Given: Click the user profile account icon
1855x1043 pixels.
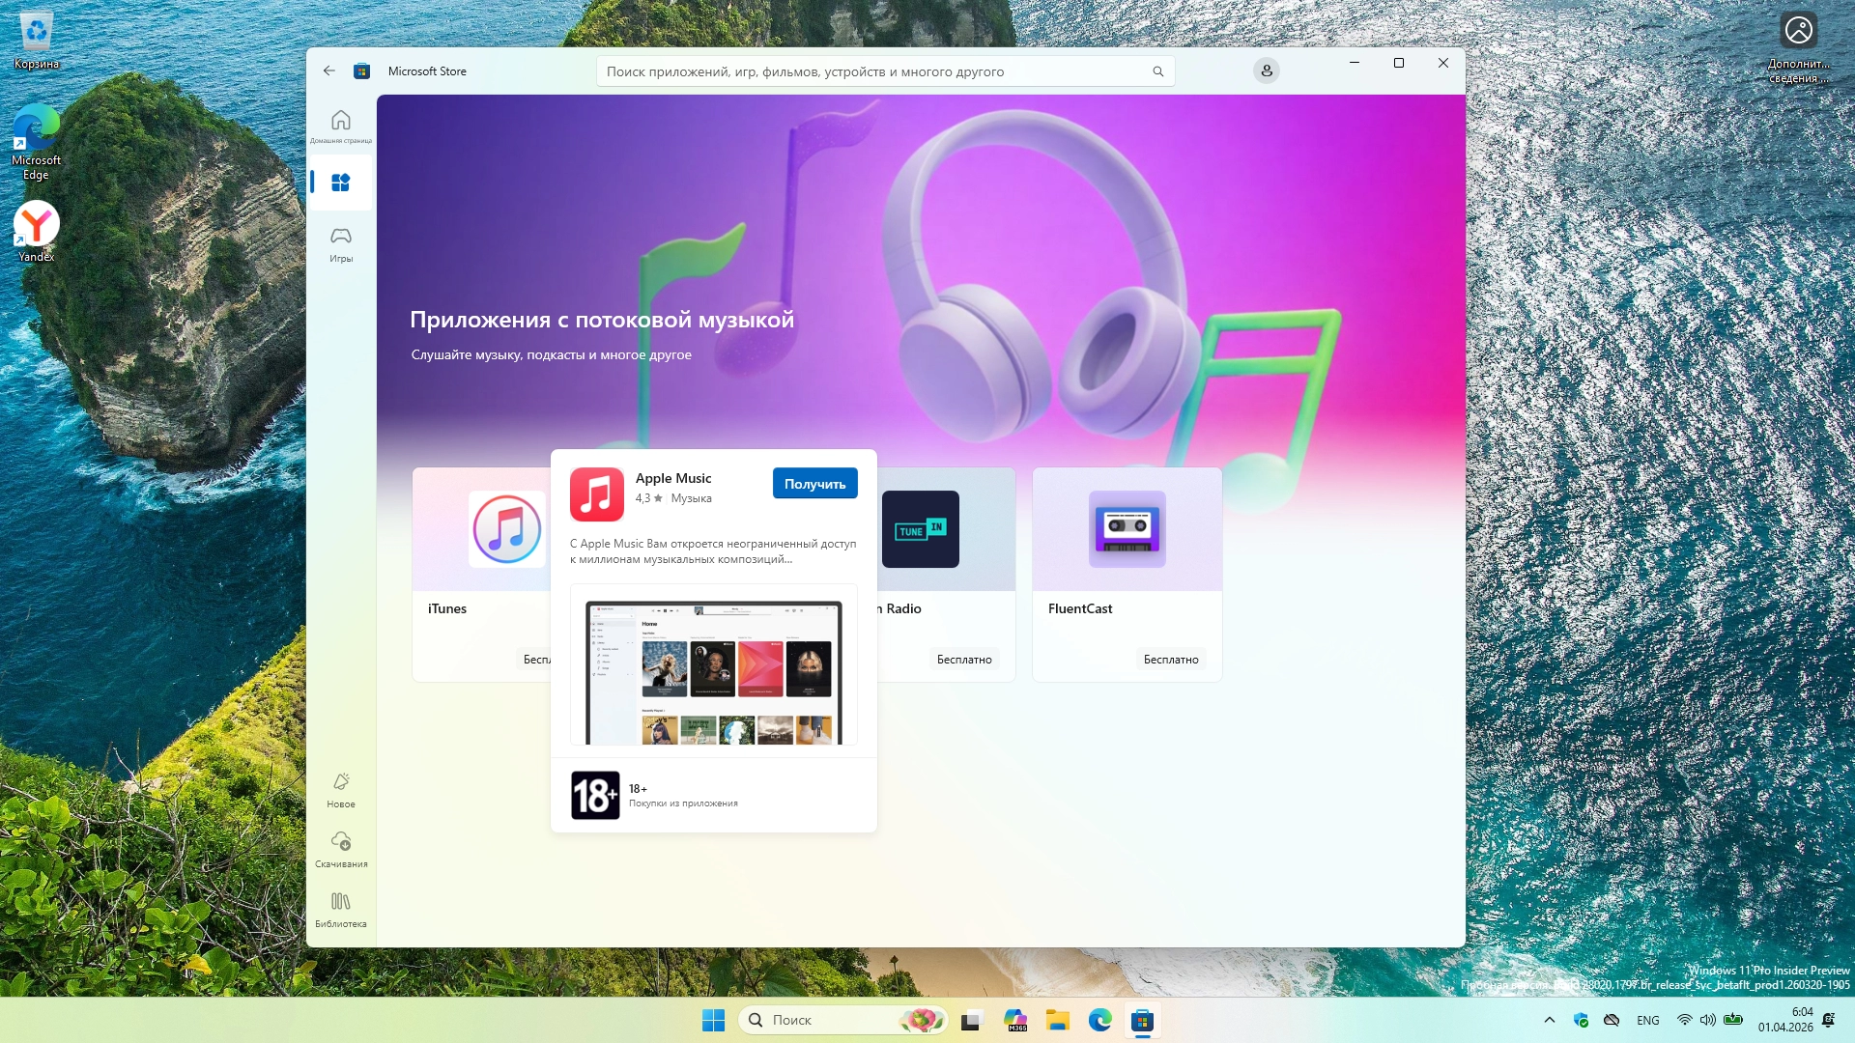Looking at the screenshot, I should coord(1266,70).
